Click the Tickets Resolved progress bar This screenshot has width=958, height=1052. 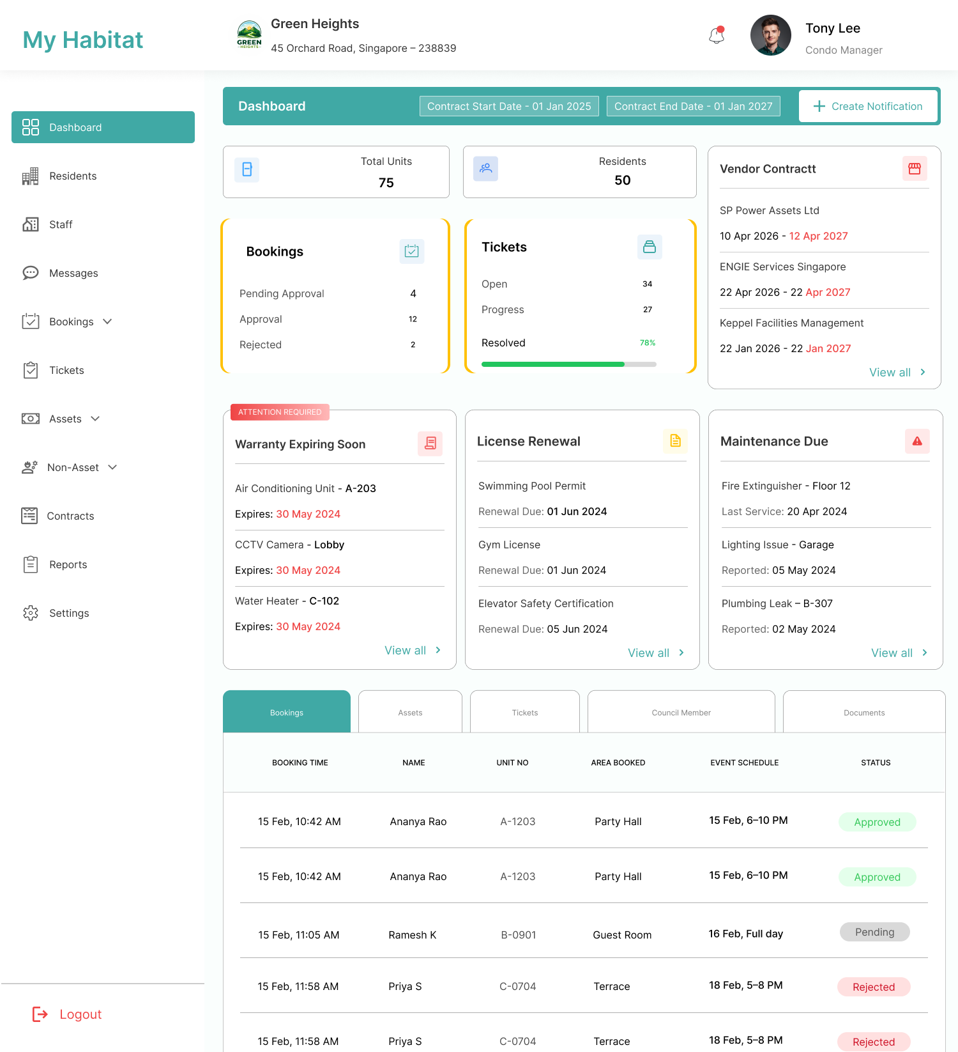569,364
